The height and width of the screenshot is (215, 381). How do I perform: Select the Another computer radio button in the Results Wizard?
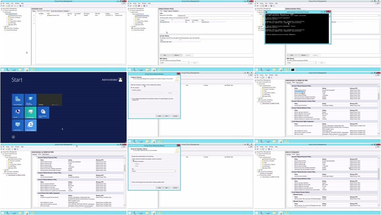coord(131,90)
